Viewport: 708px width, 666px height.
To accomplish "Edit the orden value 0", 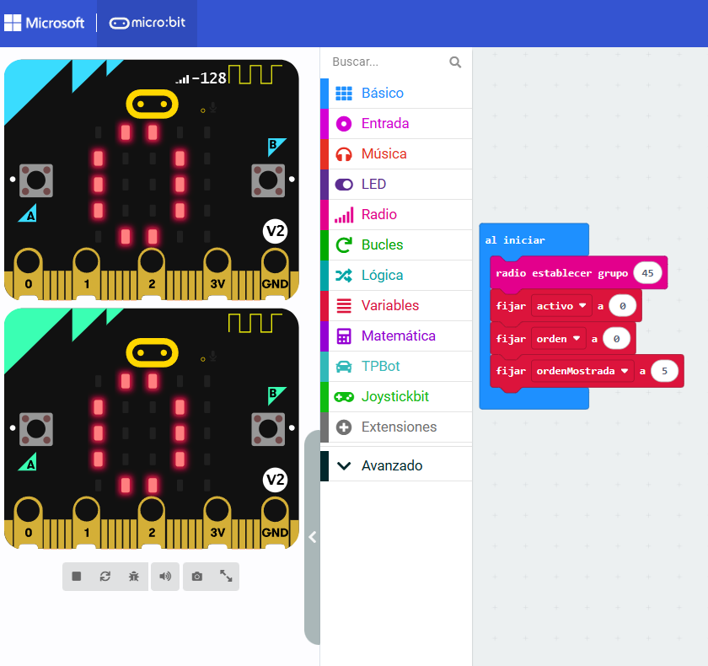I will click(616, 339).
